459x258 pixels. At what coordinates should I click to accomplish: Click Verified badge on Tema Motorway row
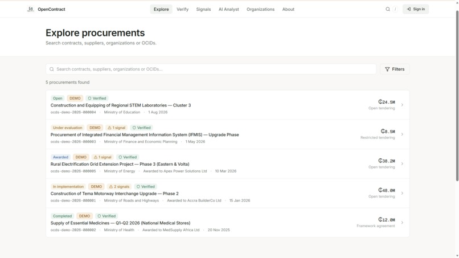point(145,187)
